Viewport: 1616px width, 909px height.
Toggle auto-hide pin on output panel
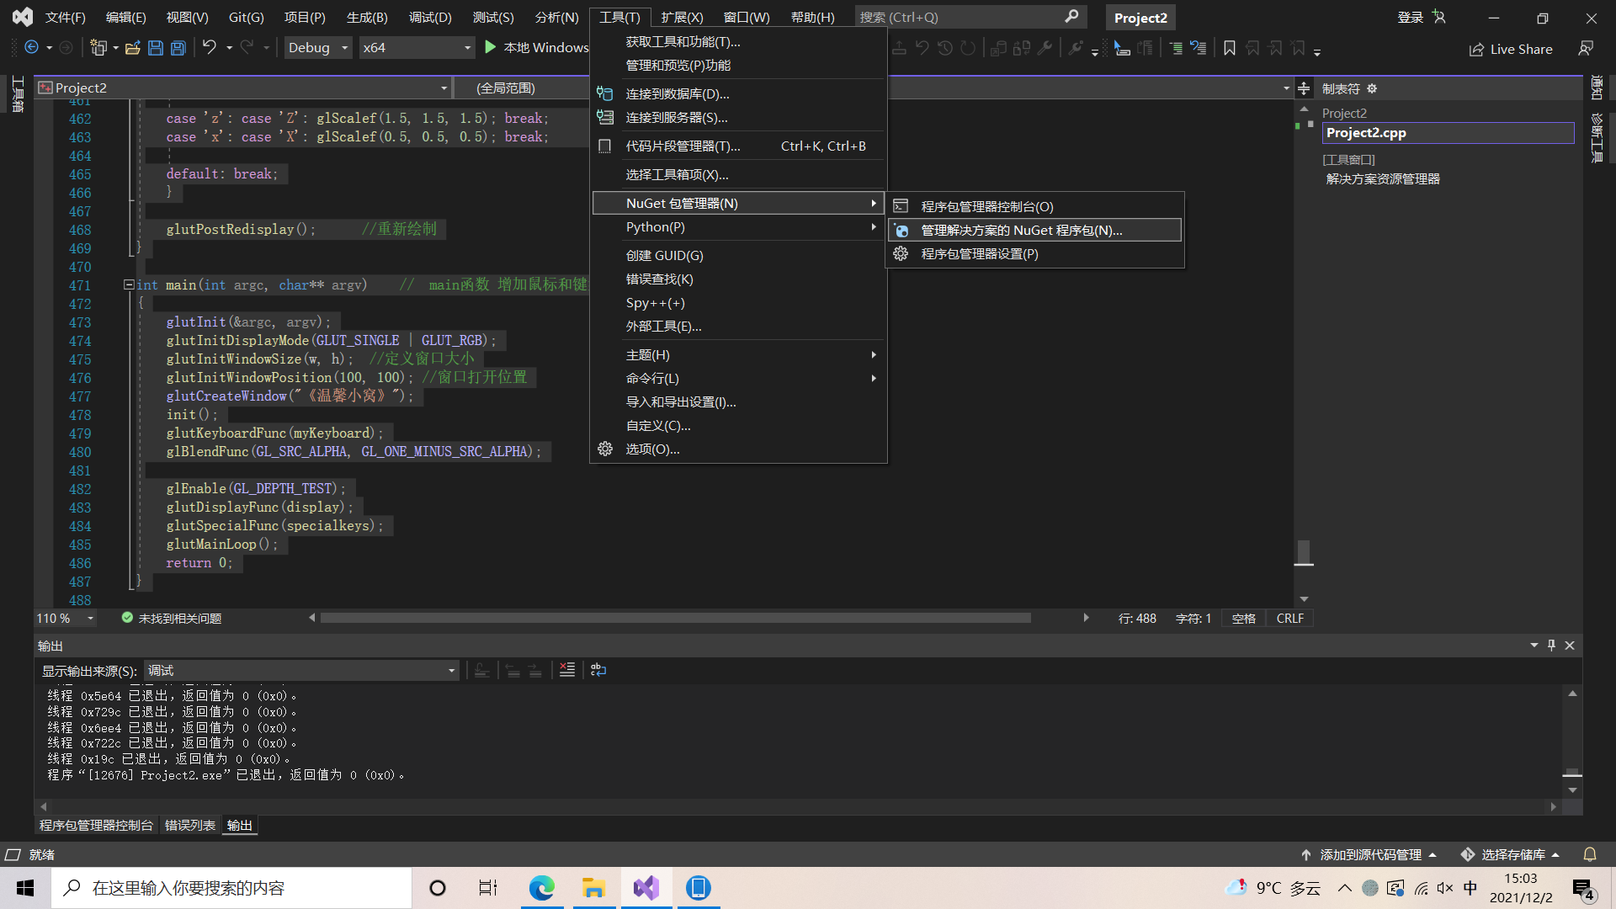1551,646
